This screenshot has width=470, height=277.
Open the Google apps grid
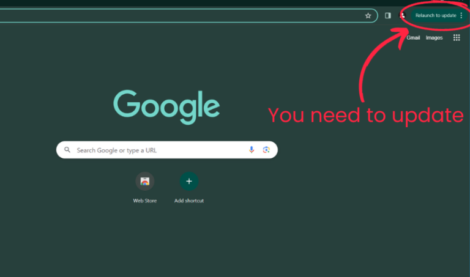[x=457, y=38]
